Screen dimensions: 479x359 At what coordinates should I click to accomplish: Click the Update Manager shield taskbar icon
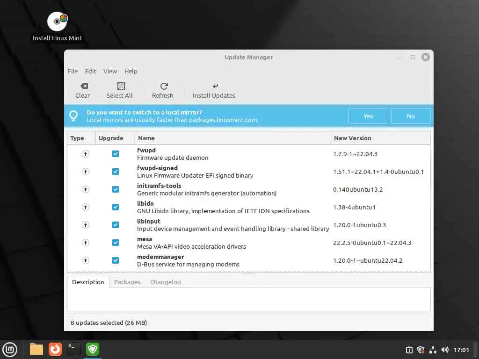(92, 349)
